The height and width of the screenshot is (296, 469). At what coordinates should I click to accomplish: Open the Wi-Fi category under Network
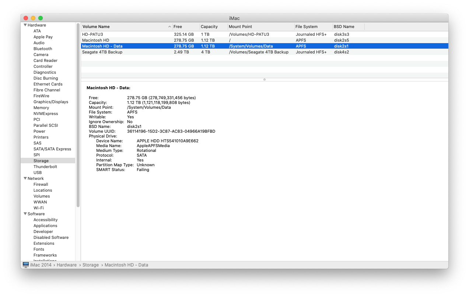pos(40,208)
